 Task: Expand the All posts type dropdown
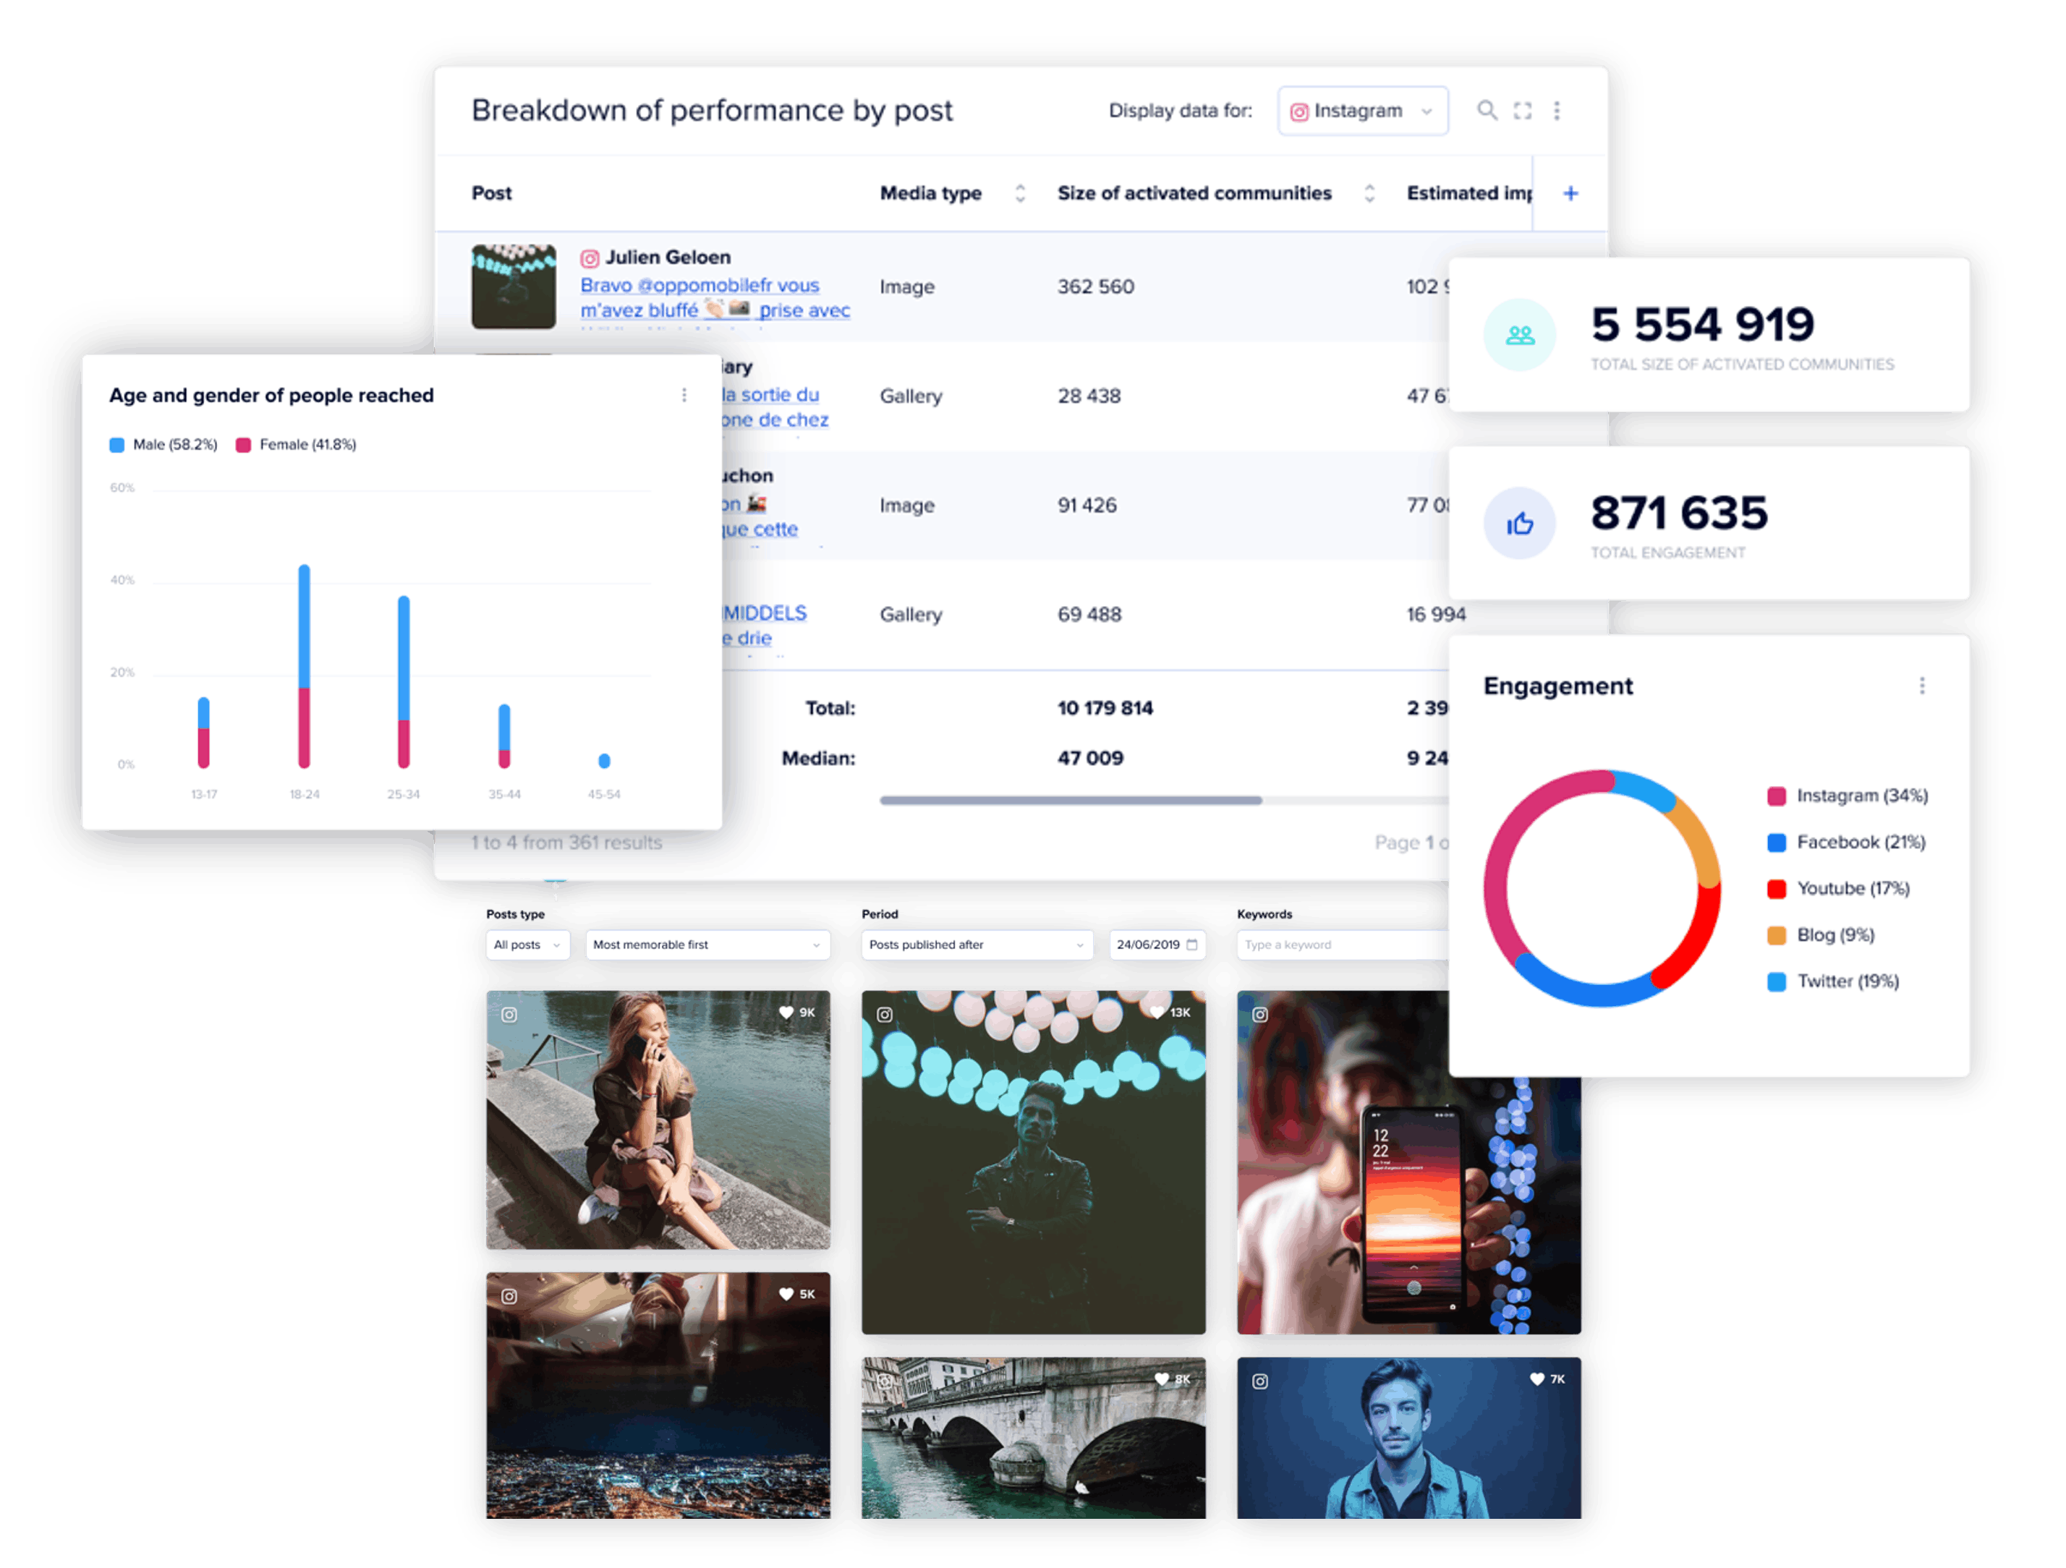527,945
